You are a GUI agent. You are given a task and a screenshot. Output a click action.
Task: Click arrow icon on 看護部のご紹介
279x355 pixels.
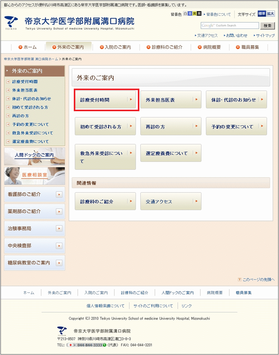click(59, 195)
